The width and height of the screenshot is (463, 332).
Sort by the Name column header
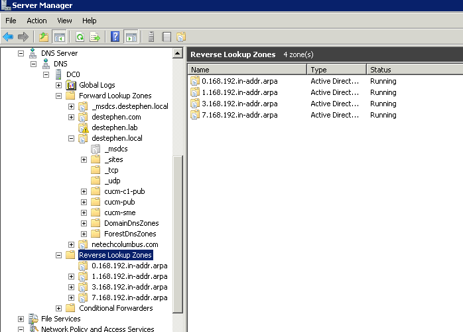pyautogui.click(x=247, y=70)
